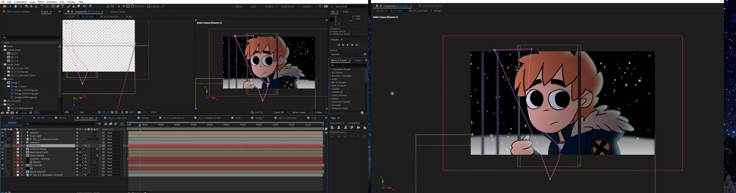Select the Orbit camera tool
Image resolution: width=736 pixels, height=193 pixels.
pos(26,6)
